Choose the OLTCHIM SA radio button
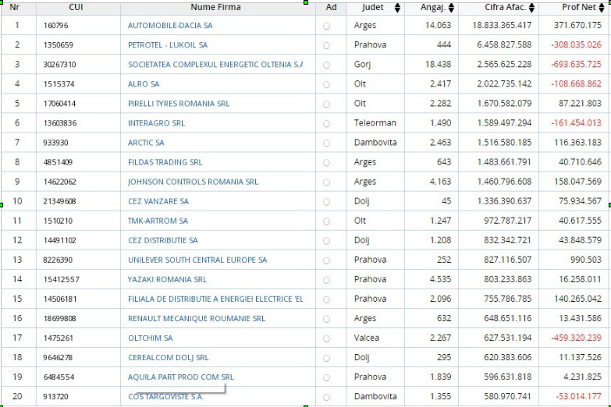This screenshot has height=407, width=611. [x=326, y=338]
